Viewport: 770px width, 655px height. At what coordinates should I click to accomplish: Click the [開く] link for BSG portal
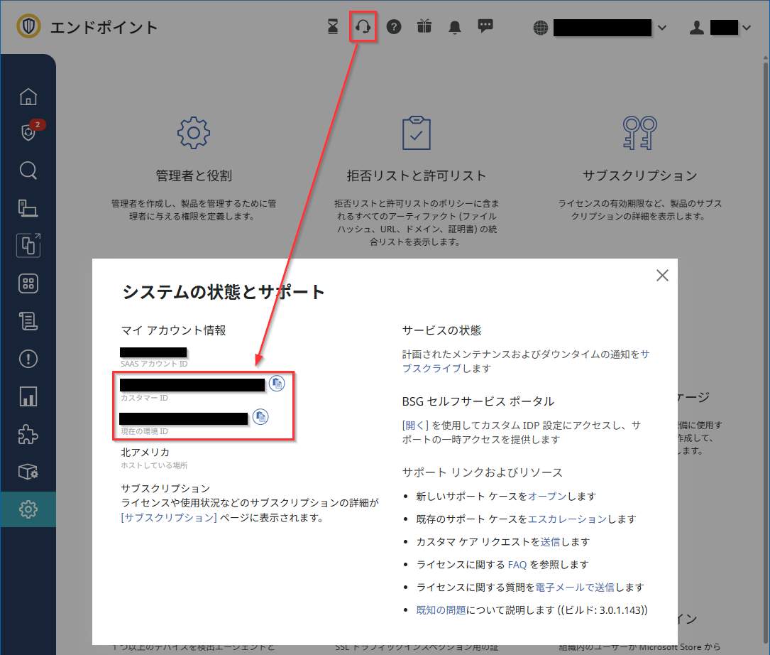(x=415, y=426)
